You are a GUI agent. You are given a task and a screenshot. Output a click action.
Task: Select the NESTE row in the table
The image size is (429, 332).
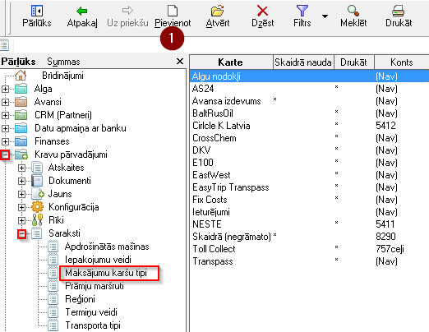309,224
